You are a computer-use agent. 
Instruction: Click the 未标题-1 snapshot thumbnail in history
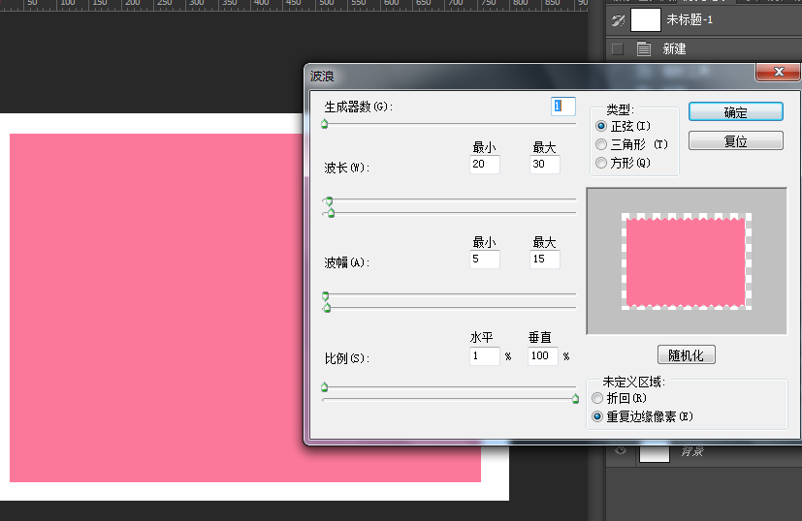click(646, 20)
